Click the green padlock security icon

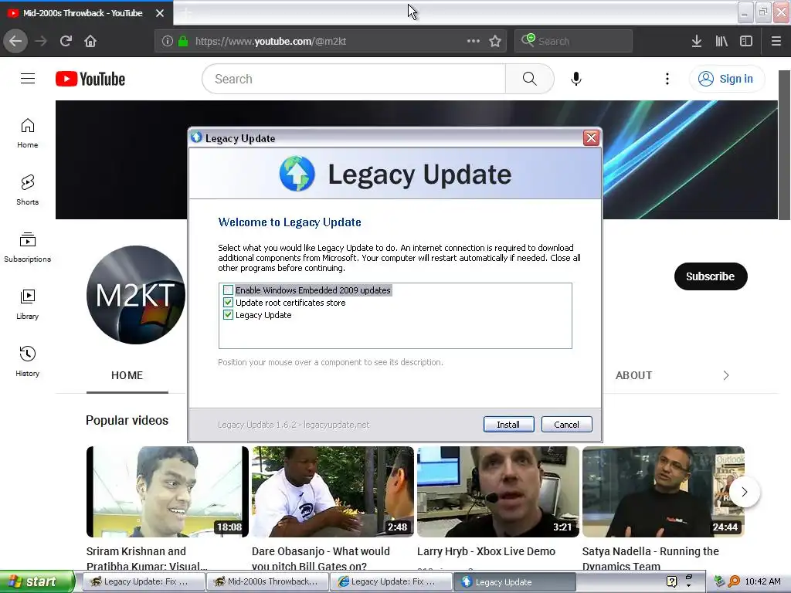pyautogui.click(x=183, y=42)
